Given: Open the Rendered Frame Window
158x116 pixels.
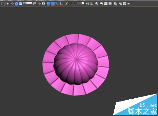Looking at the screenshot, I should click(x=125, y=4).
